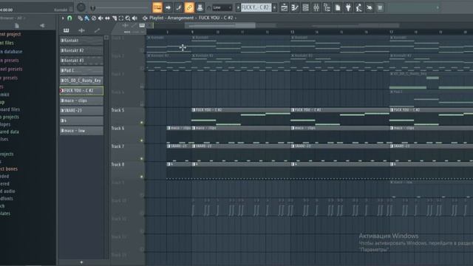Open the Playlist options menu arrow
Viewport: 473px width, 266px height.
point(63,18)
